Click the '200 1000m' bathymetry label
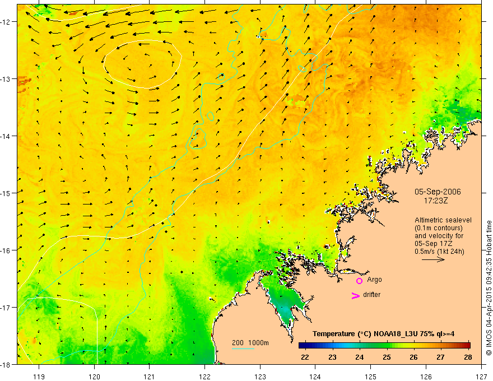 click(250, 343)
